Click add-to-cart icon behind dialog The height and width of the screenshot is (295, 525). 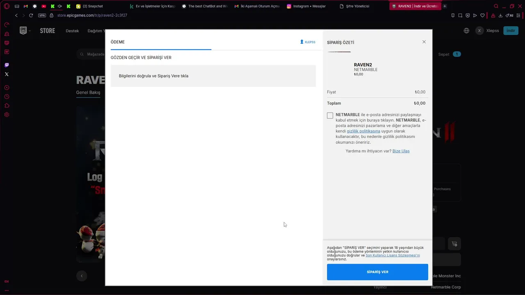pyautogui.click(x=454, y=244)
